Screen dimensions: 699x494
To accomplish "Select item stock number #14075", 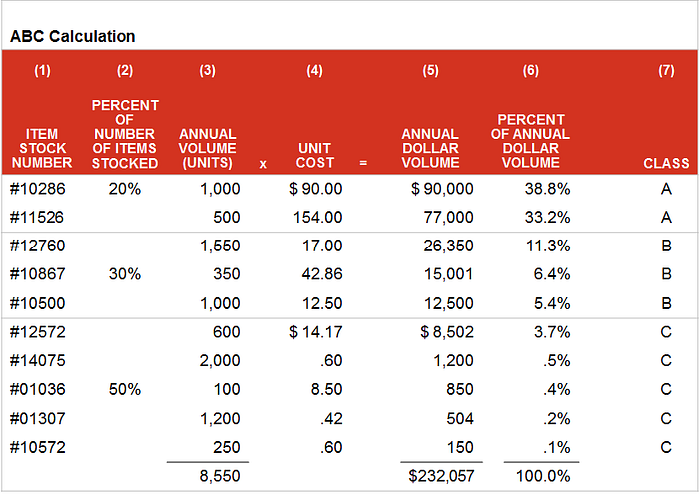I will point(38,360).
